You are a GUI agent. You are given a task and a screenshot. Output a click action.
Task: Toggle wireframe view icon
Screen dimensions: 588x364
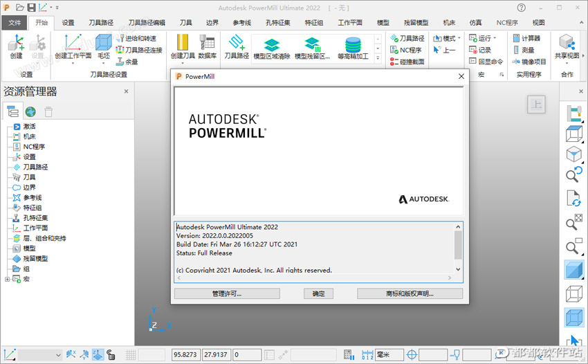click(573, 294)
